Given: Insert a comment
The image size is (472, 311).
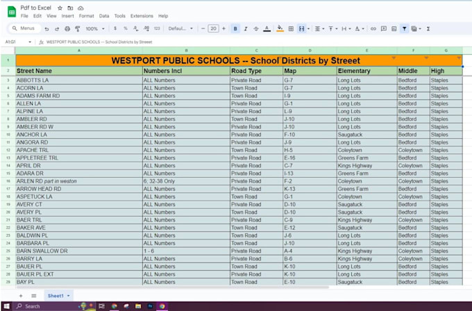Looking at the screenshot, I should [x=383, y=29].
